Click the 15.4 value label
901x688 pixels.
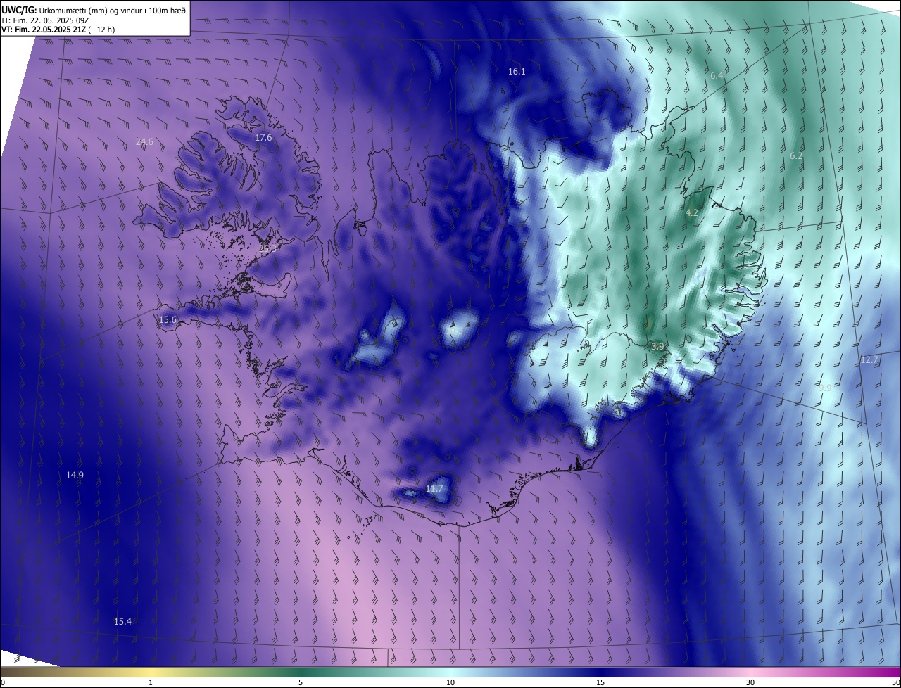pos(122,621)
